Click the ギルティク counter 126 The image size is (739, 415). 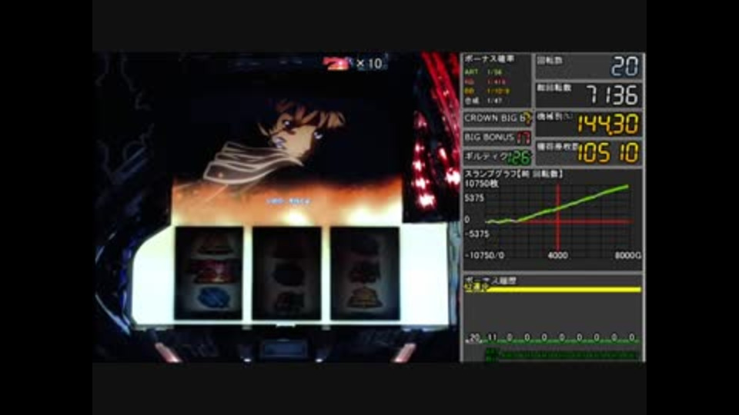click(519, 157)
